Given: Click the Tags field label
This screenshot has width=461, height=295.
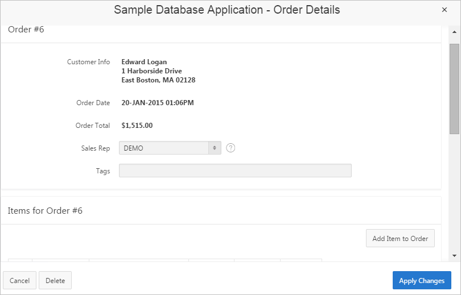Looking at the screenshot, I should coord(103,171).
